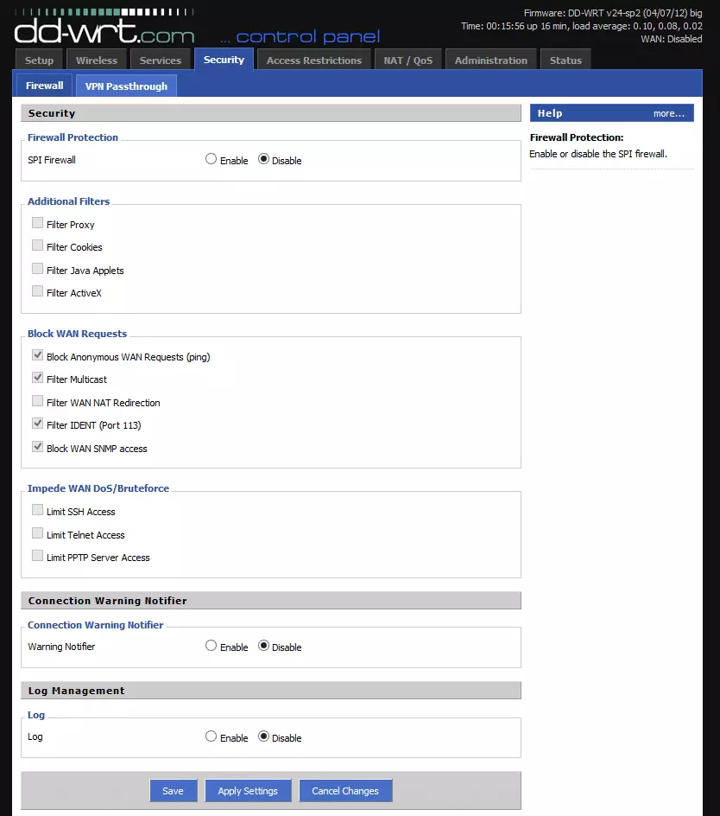Click Cancel Changes button
This screenshot has width=720, height=816.
tap(345, 791)
